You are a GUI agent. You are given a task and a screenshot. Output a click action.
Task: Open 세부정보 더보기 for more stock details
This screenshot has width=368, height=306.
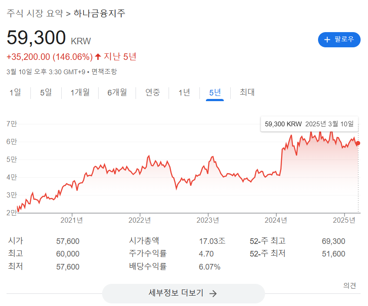tap(183, 293)
